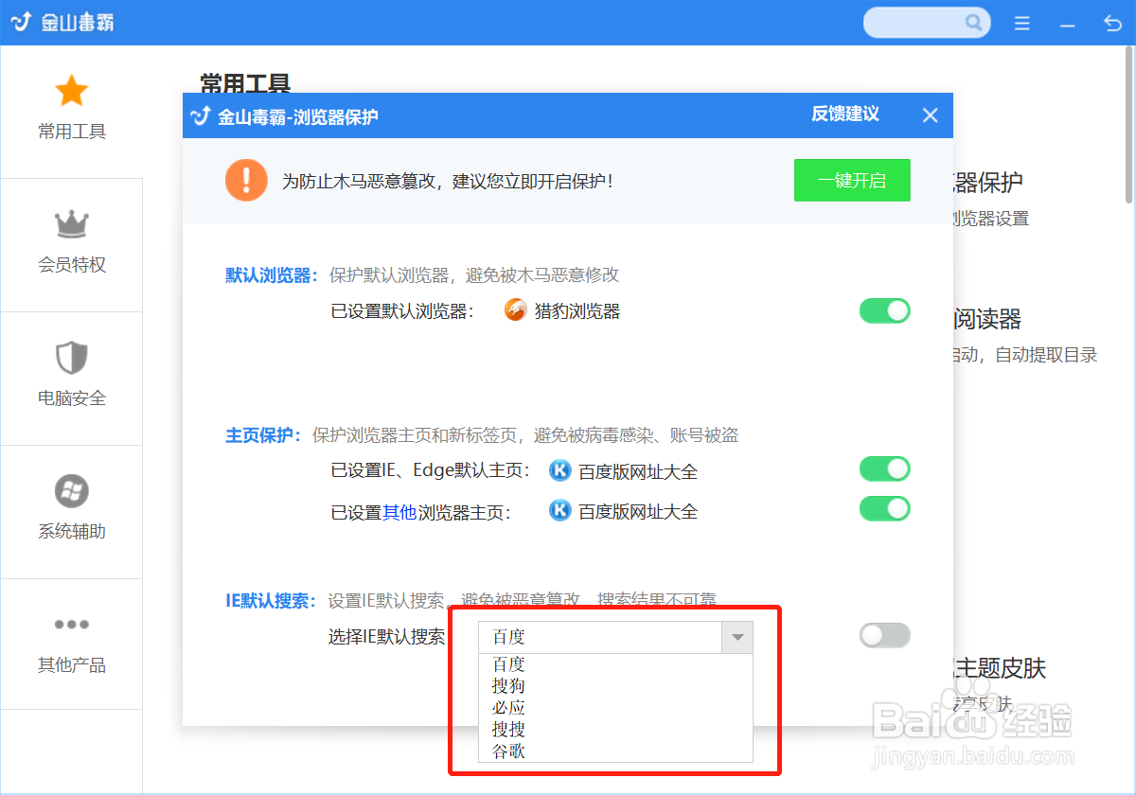Screen dimensions: 1136x795
Task: Click the 主页保护 section label
Action: (263, 435)
